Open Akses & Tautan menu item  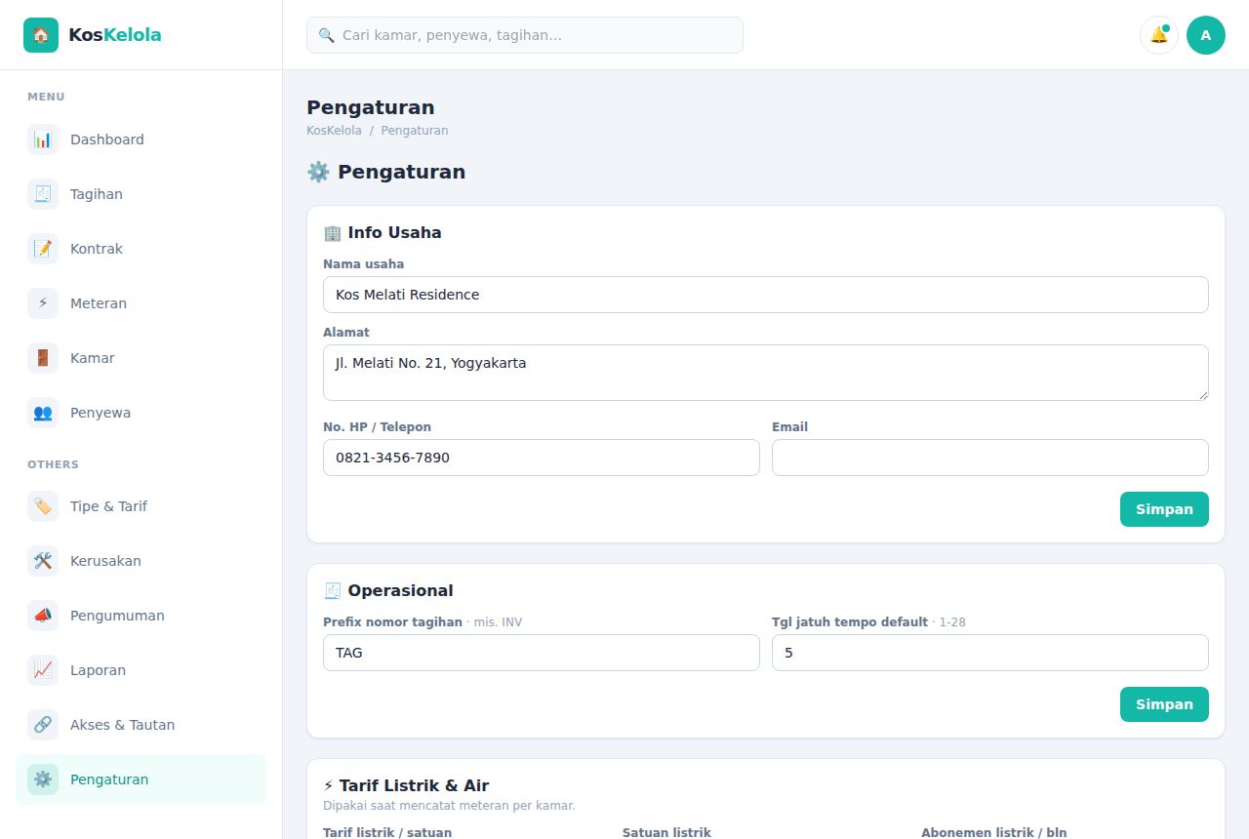point(141,725)
